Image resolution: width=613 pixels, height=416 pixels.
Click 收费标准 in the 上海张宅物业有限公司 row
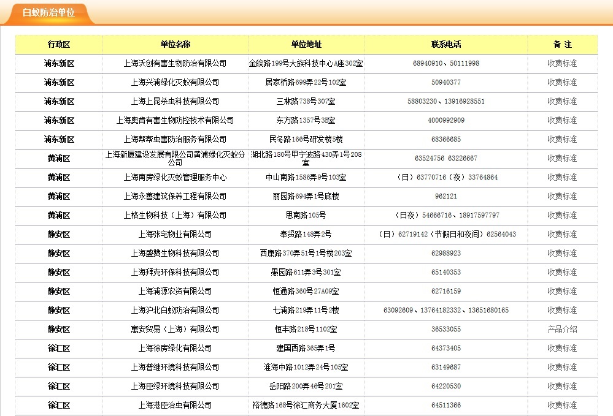point(562,234)
